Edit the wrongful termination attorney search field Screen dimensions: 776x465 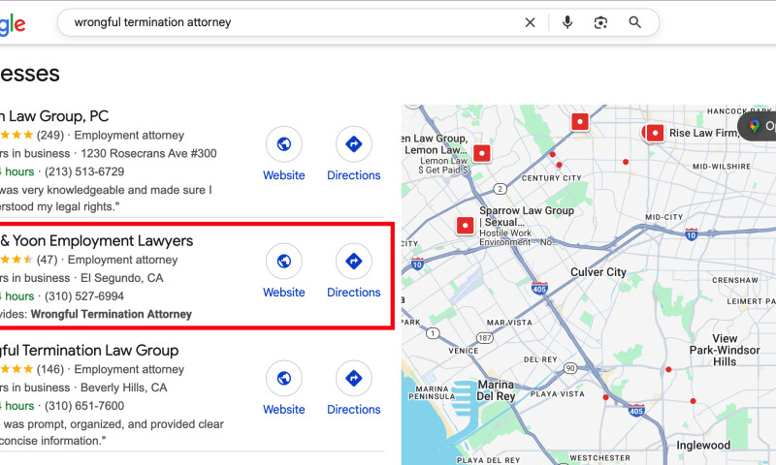(x=291, y=22)
